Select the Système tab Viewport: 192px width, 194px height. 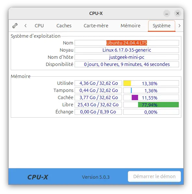(162, 26)
